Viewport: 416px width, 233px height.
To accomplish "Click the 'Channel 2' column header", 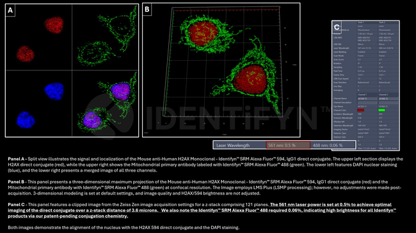I will [x=383, y=95].
